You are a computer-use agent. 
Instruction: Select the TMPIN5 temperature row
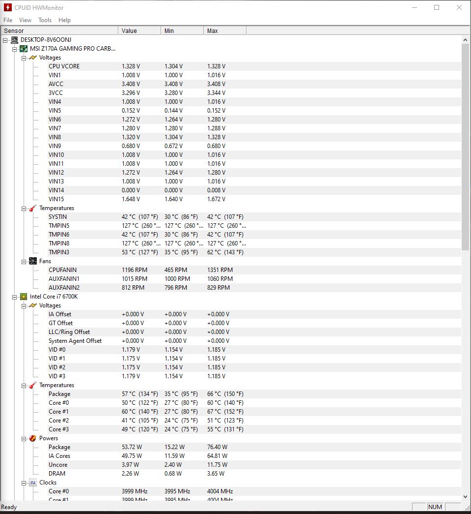[x=254, y=226]
